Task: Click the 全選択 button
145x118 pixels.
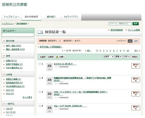Action: point(43,57)
